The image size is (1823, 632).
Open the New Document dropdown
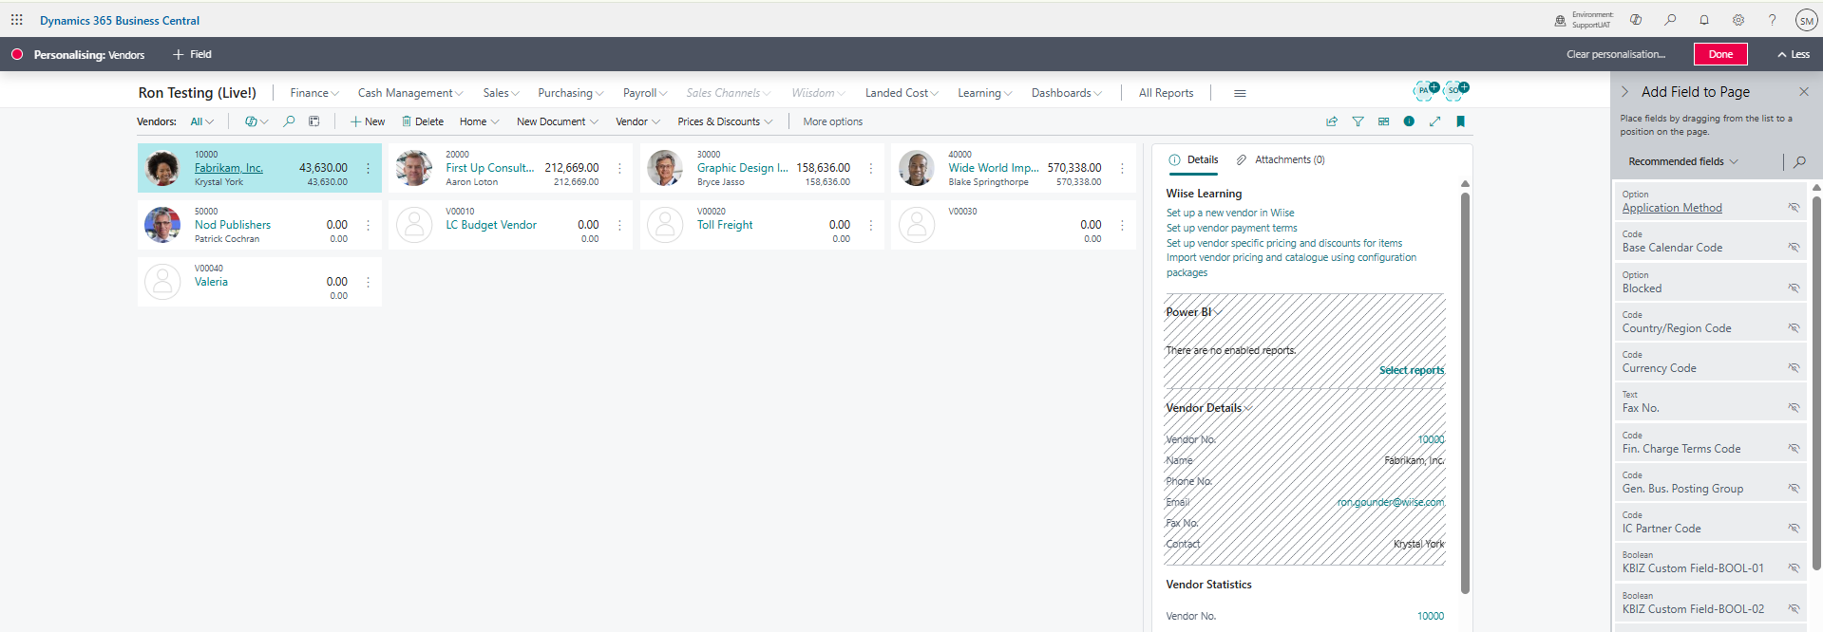tap(557, 121)
